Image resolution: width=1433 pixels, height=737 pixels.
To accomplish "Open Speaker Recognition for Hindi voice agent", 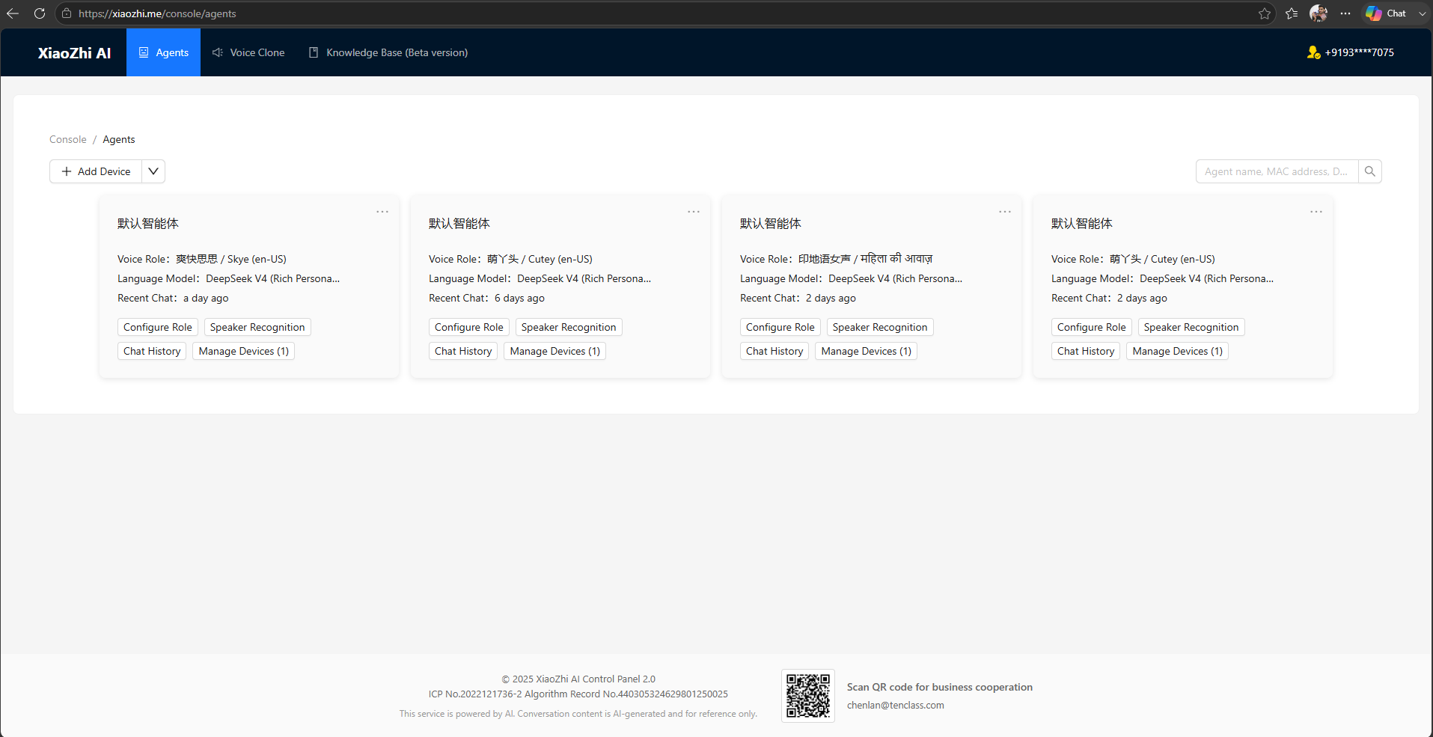I will click(x=880, y=327).
